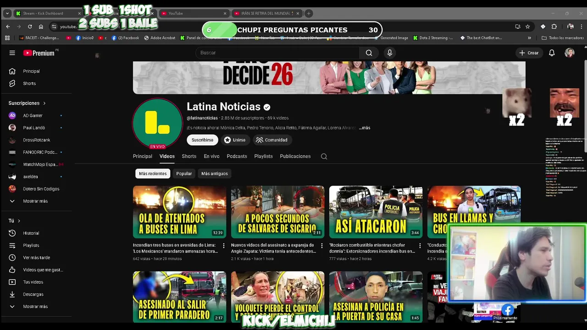Image resolution: width=587 pixels, height=330 pixels.
Task: Search within channel using magnifier icon
Action: (324, 156)
